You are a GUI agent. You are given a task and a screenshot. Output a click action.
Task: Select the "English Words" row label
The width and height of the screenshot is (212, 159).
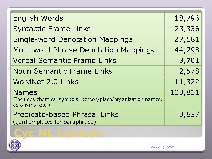(x=38, y=18)
